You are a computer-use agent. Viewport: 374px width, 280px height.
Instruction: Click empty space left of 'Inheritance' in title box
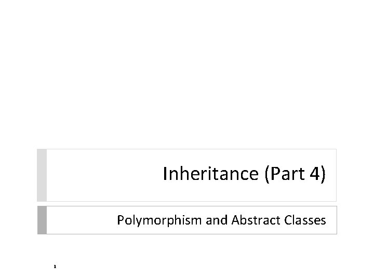104,175
